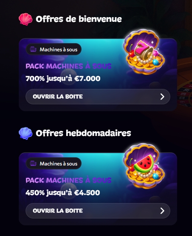Image resolution: width=192 pixels, height=236 pixels.
Task: Click chevron arrow on weekly offer button
Action: pos(162,211)
